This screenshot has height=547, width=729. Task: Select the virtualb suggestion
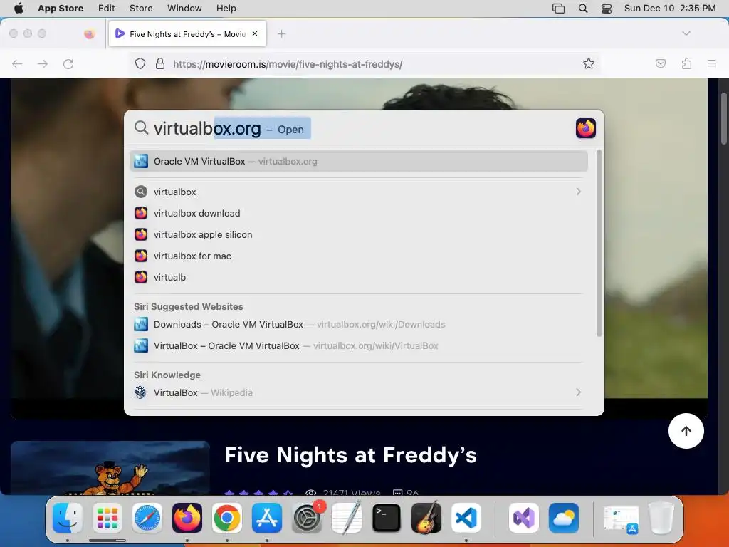pyautogui.click(x=359, y=277)
